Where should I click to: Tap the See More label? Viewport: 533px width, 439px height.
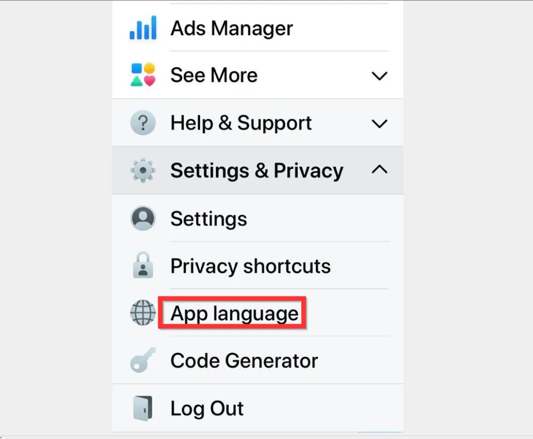(214, 75)
